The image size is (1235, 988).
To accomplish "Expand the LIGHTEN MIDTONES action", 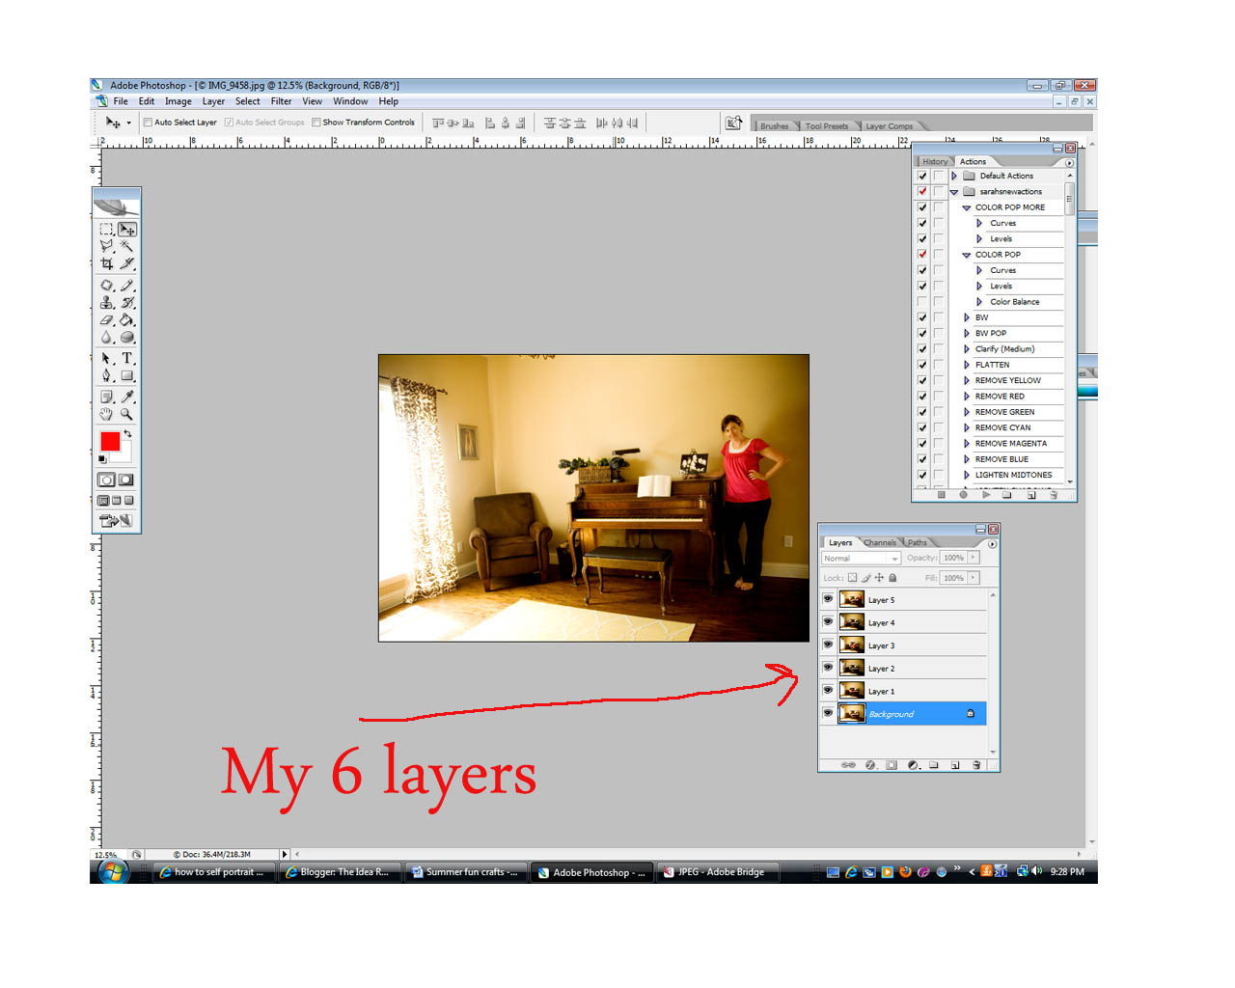I will click(967, 475).
